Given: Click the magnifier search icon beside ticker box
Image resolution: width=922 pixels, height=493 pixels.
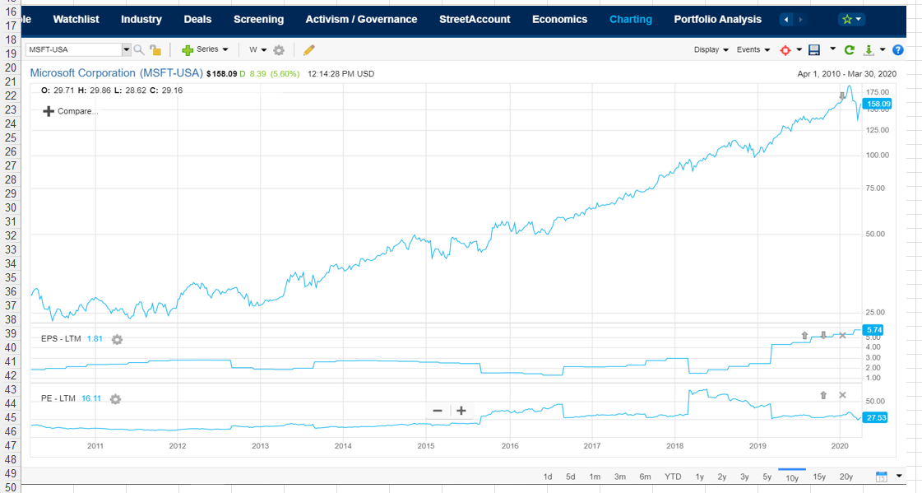Looking at the screenshot, I should 139,50.
